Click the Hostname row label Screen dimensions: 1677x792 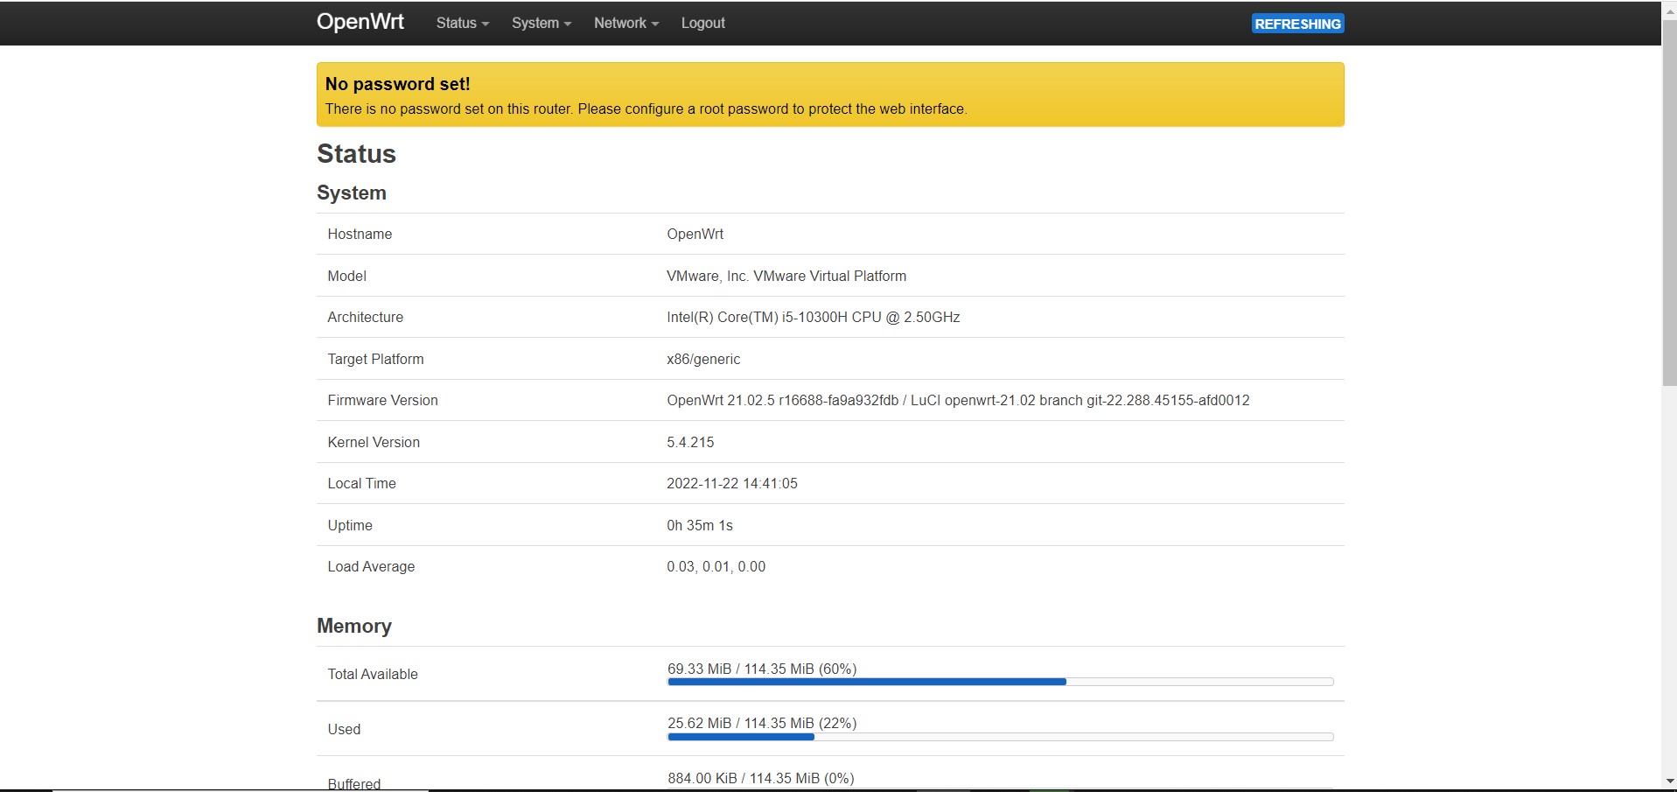[x=360, y=234]
